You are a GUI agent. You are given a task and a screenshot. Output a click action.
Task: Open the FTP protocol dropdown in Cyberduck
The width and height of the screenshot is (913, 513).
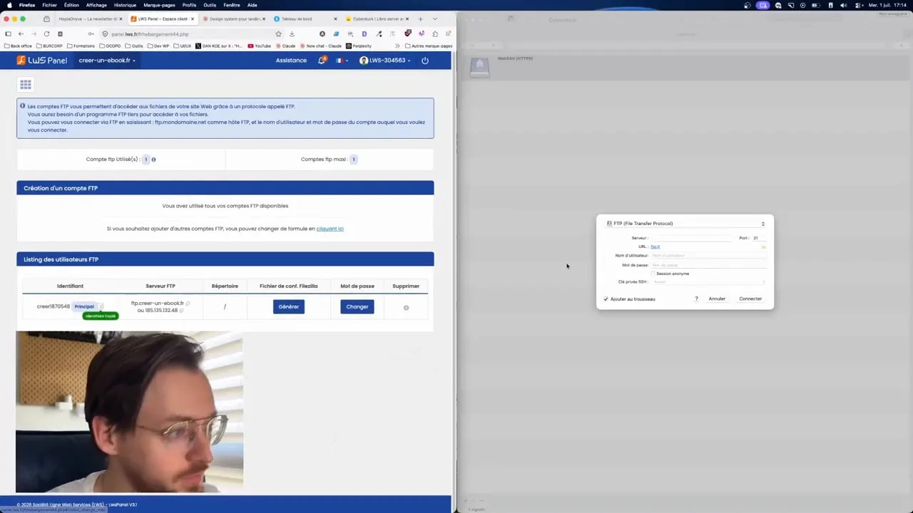pyautogui.click(x=685, y=224)
